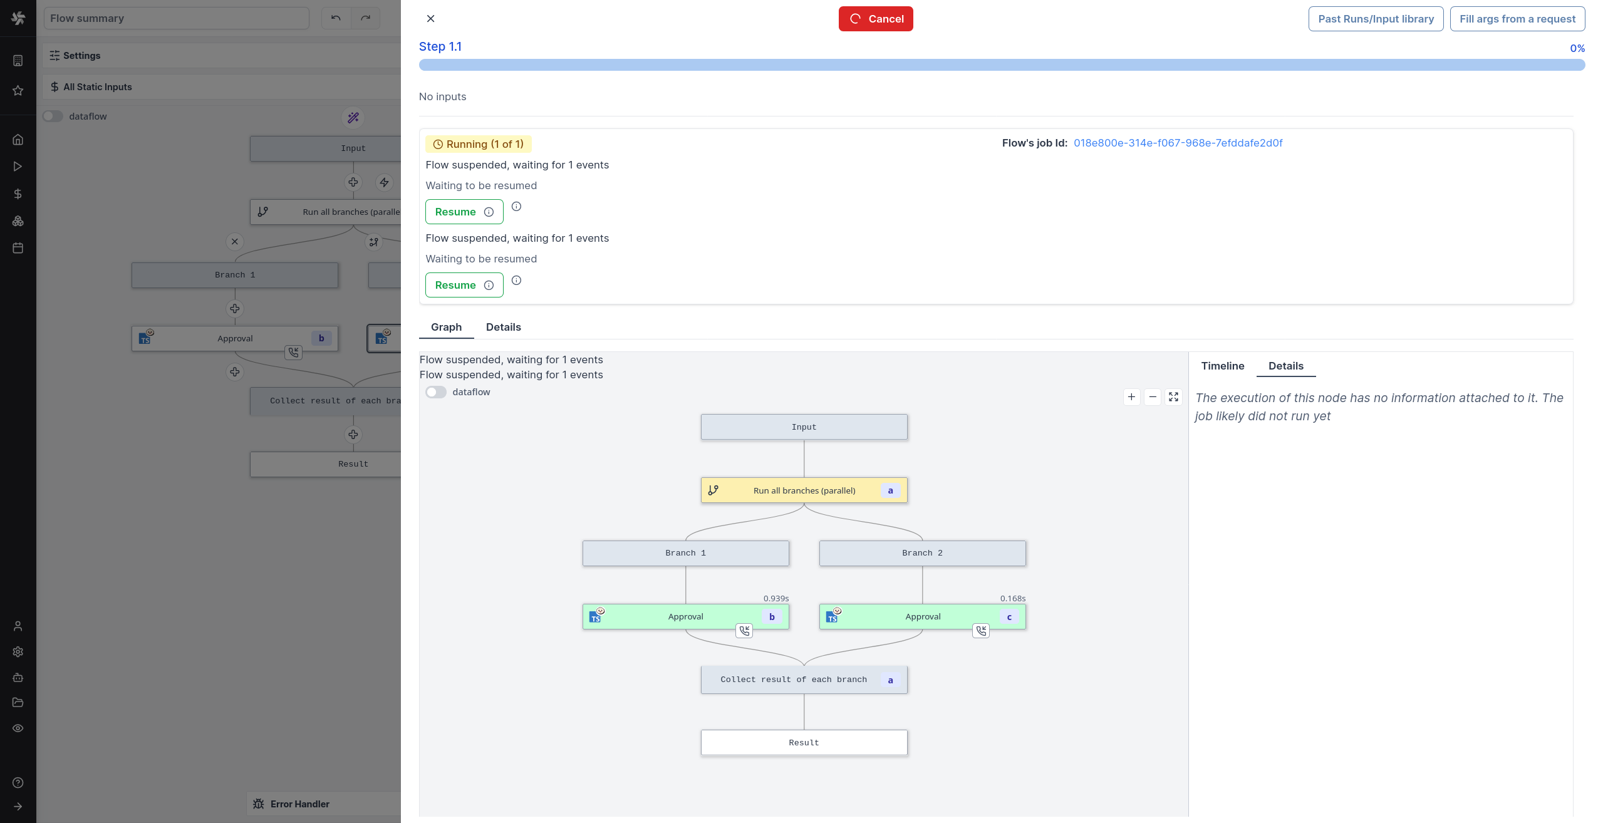Toggle dataflow switch in flow editor
This screenshot has width=1603, height=823.
(x=53, y=116)
